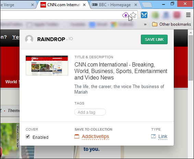The width and height of the screenshot is (194, 159).
Task: Click the World nav link on CNN page
Action: 11,82
